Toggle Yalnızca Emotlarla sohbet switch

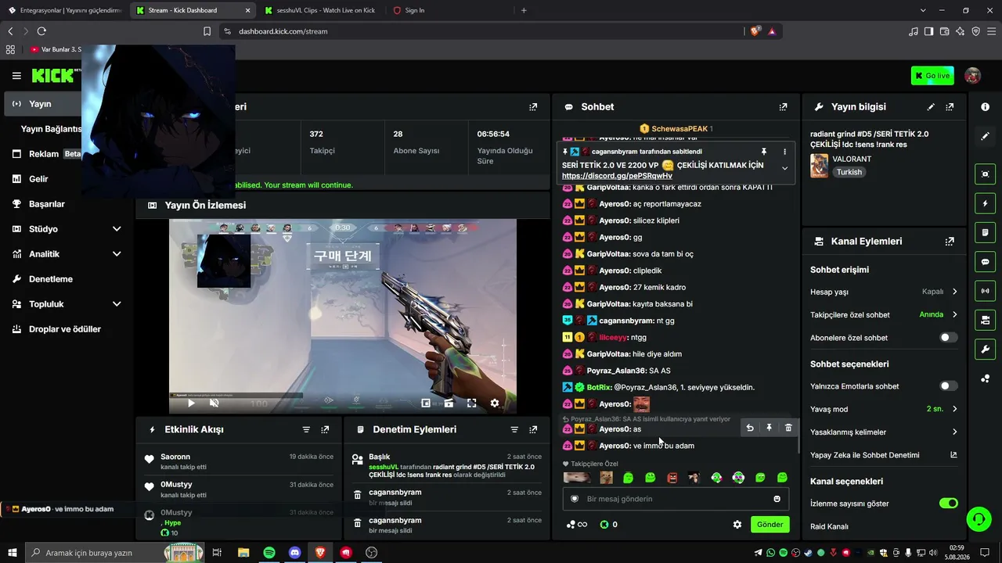[948, 386]
